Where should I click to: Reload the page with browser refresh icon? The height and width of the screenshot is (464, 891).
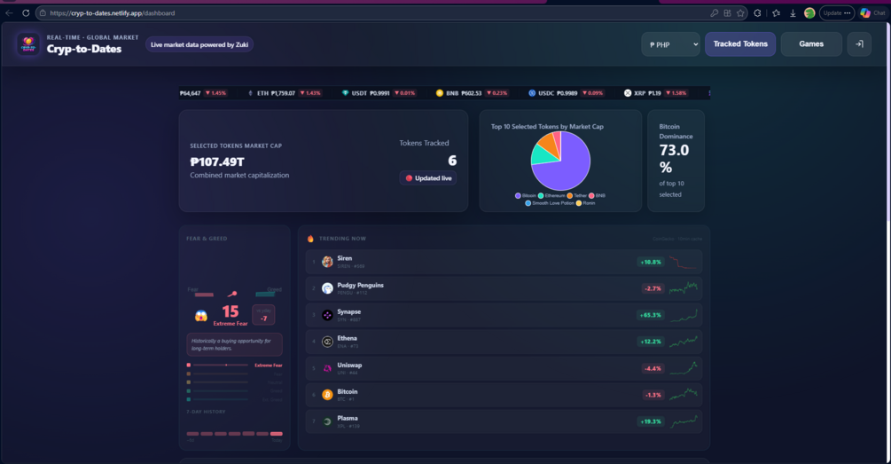click(x=26, y=12)
